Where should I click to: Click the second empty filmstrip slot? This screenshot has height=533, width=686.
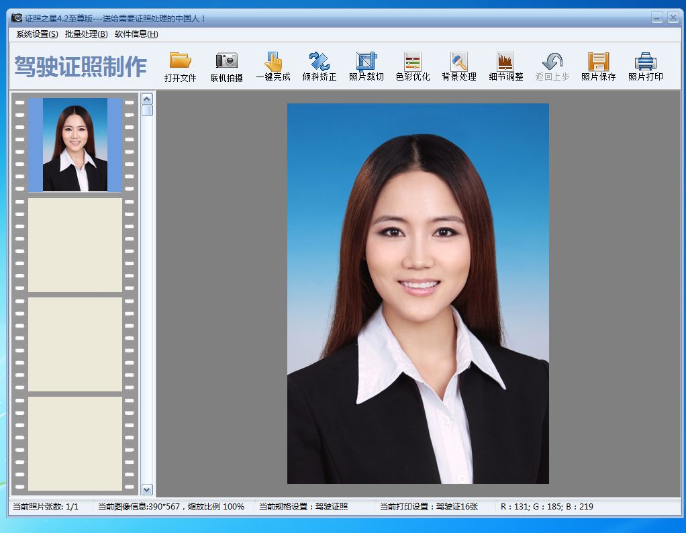(x=75, y=344)
